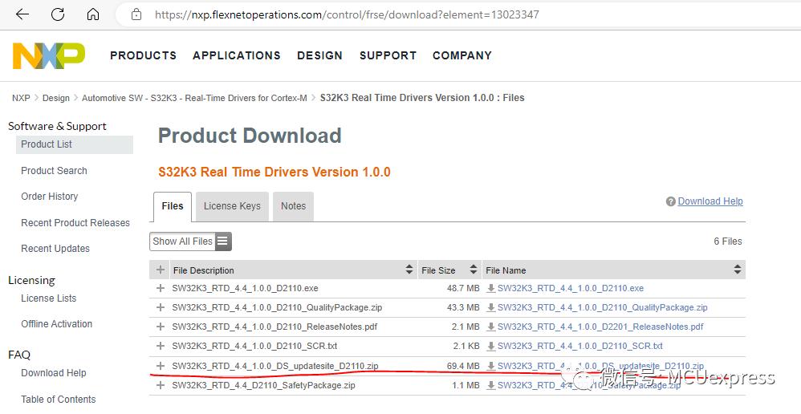This screenshot has width=801, height=414.
Task: Open Offline Activation in sidebar
Action: click(56, 324)
